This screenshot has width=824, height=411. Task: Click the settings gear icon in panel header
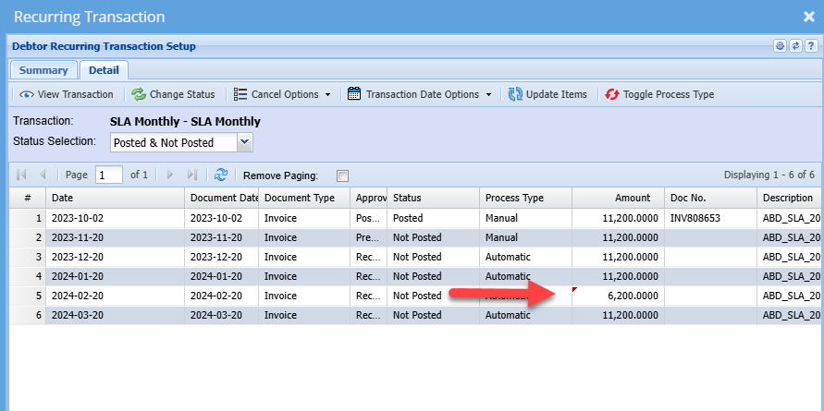coord(780,46)
